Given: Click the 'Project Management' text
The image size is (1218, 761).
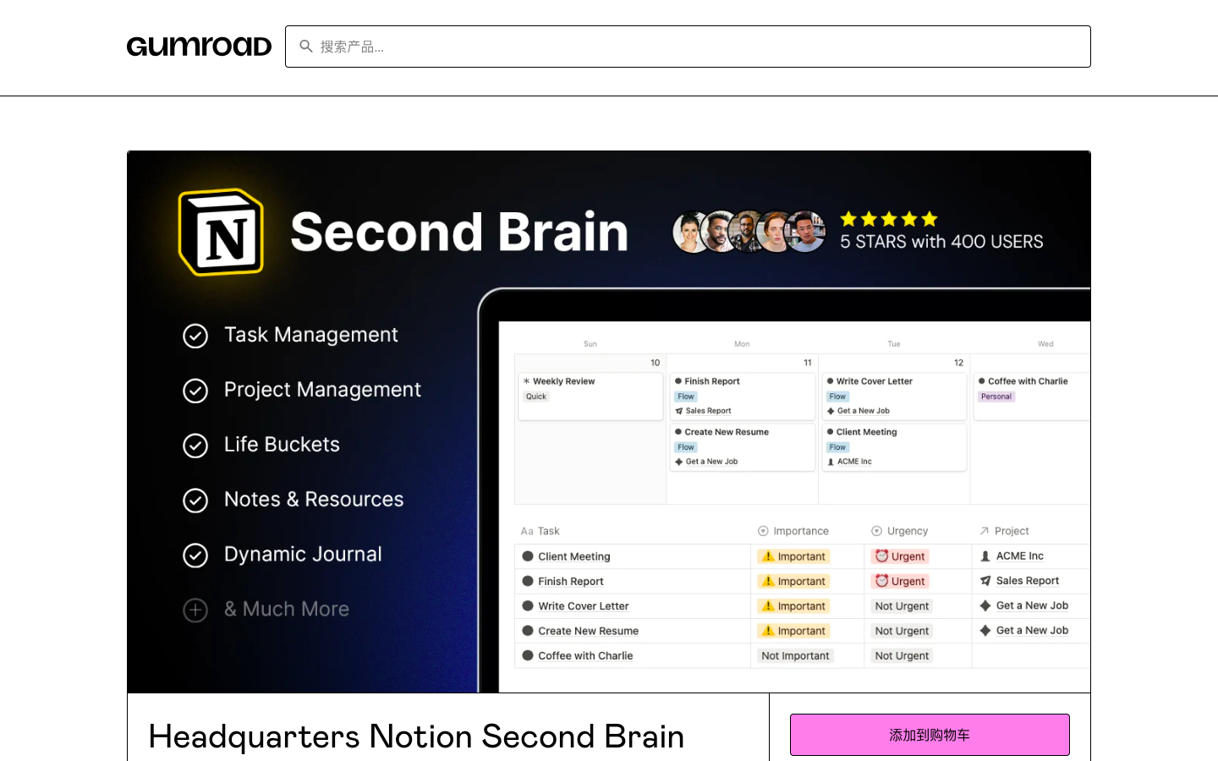Looking at the screenshot, I should 322,390.
